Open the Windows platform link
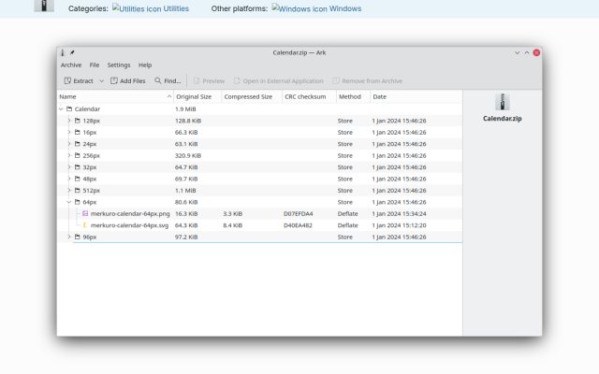The height and width of the screenshot is (374, 599). 316,8
